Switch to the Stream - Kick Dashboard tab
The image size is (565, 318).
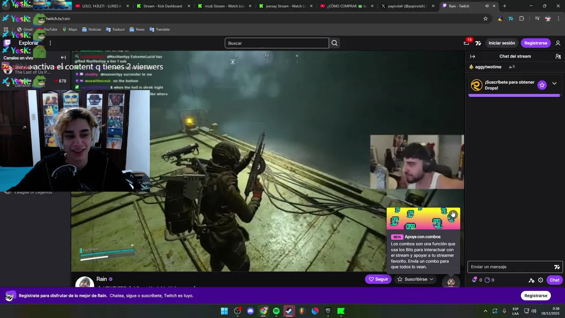(x=163, y=6)
